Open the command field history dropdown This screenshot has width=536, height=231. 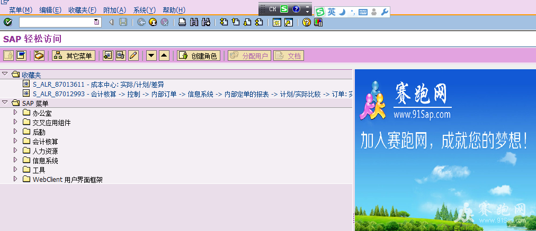pos(97,23)
